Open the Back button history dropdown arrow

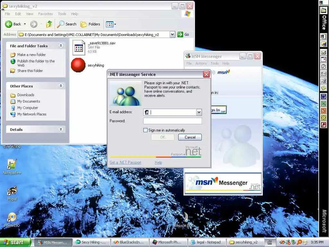[25, 24]
